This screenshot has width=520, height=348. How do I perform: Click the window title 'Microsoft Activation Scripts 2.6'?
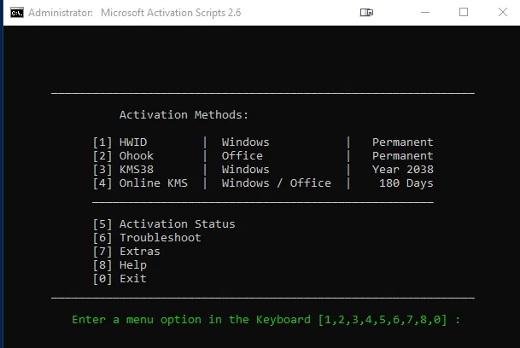tap(171, 13)
